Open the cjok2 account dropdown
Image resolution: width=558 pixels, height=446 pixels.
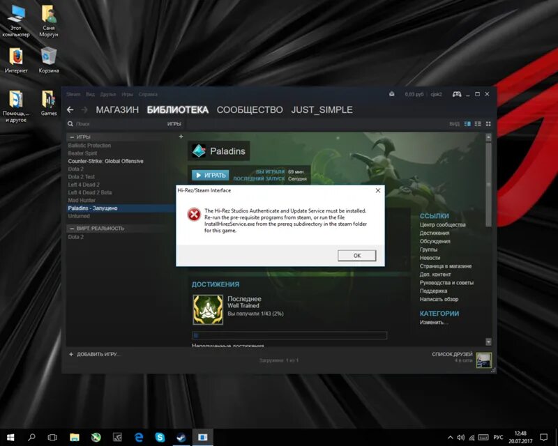[436, 94]
